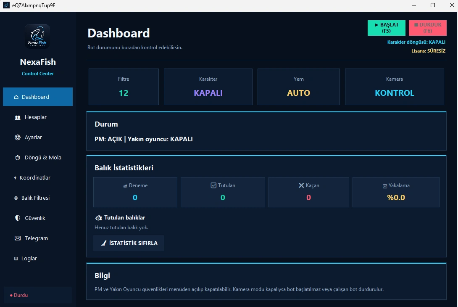The image size is (458, 307).
Task: Click the Ayarlar gear icon
Action: click(x=18, y=138)
